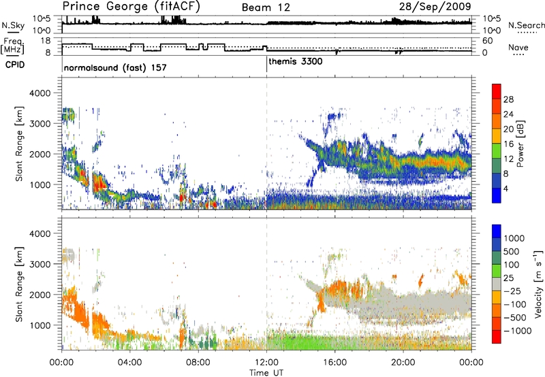Select the 'N.Search' legend label
Image resolution: width=545 pixels, height=377 pixels.
point(526,25)
